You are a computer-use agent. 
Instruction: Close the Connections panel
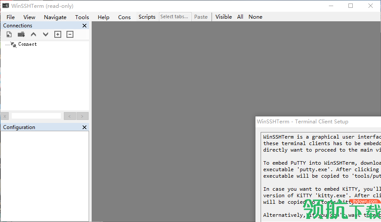[x=84, y=26]
